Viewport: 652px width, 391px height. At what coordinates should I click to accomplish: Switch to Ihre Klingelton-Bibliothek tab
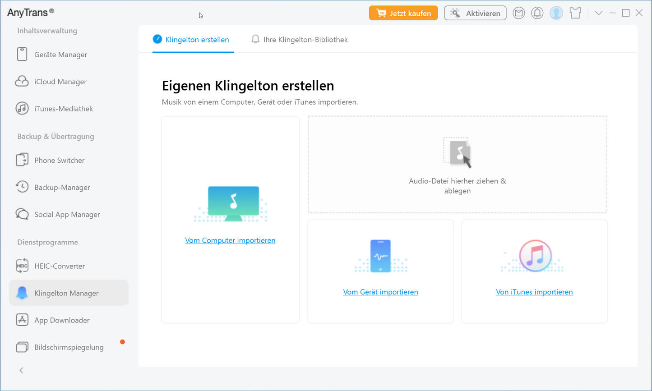pos(305,40)
